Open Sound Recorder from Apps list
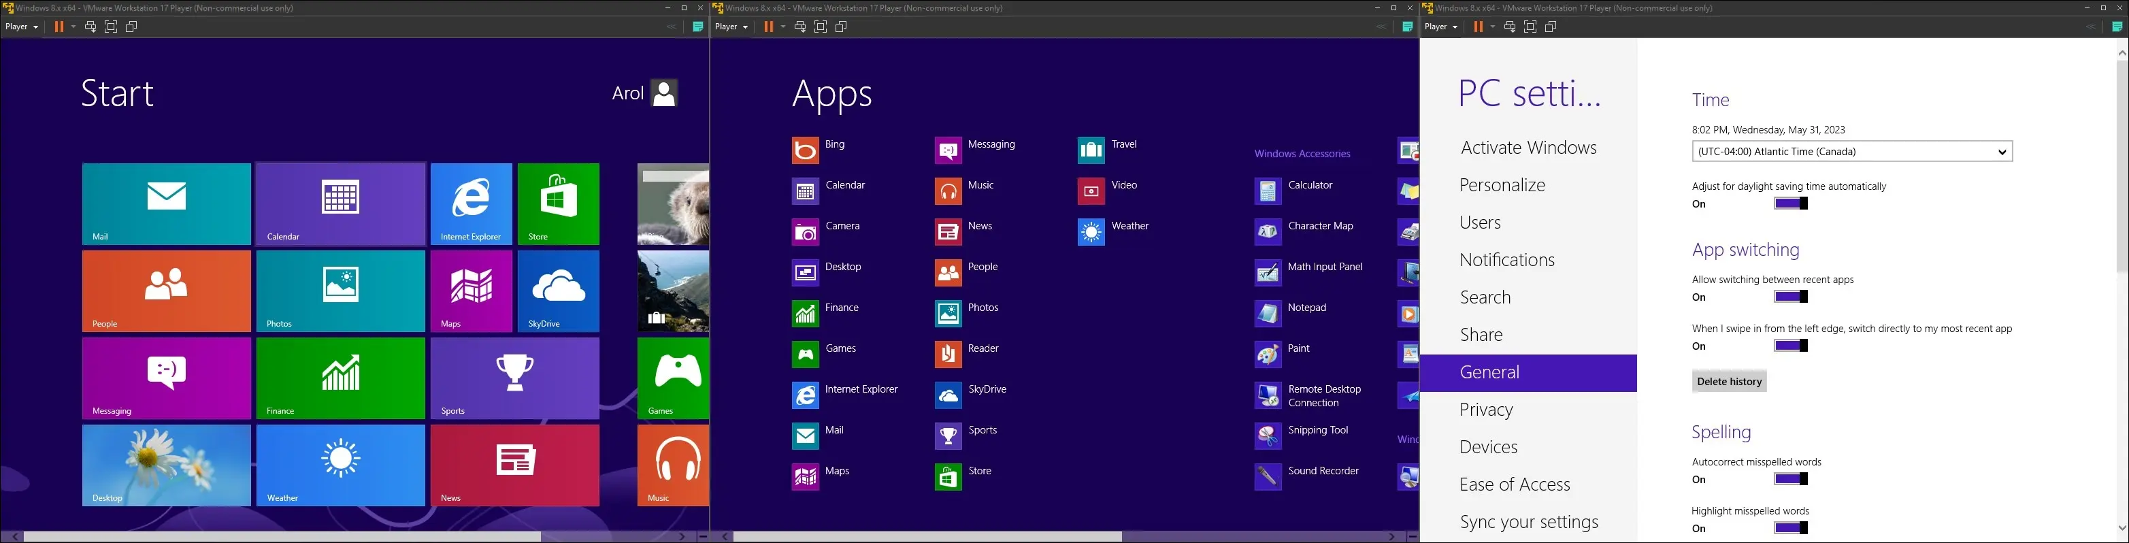This screenshot has height=543, width=2129. tap(1306, 477)
